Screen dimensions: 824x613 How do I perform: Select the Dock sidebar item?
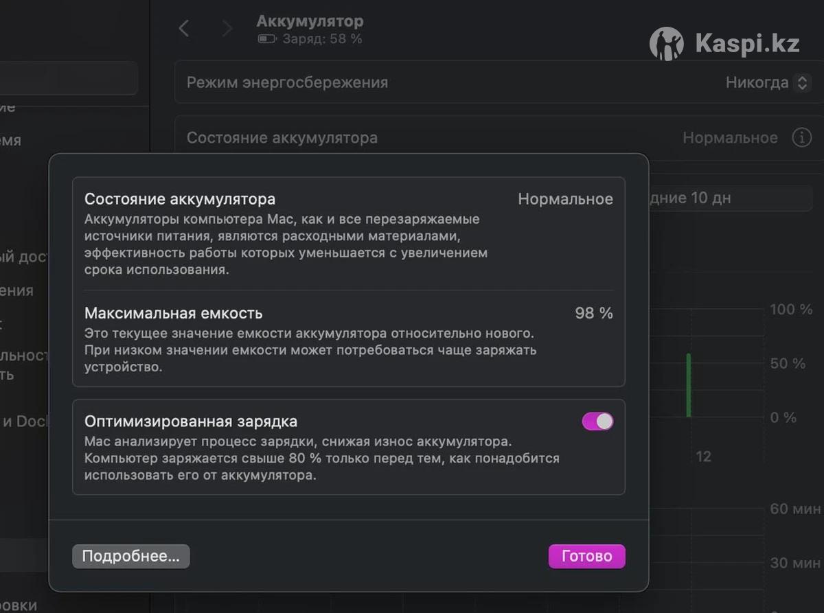[x=27, y=421]
